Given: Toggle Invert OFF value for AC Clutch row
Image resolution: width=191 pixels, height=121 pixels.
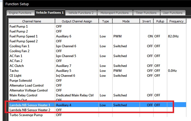Looking at the screenshot, I should (x=149, y=66).
